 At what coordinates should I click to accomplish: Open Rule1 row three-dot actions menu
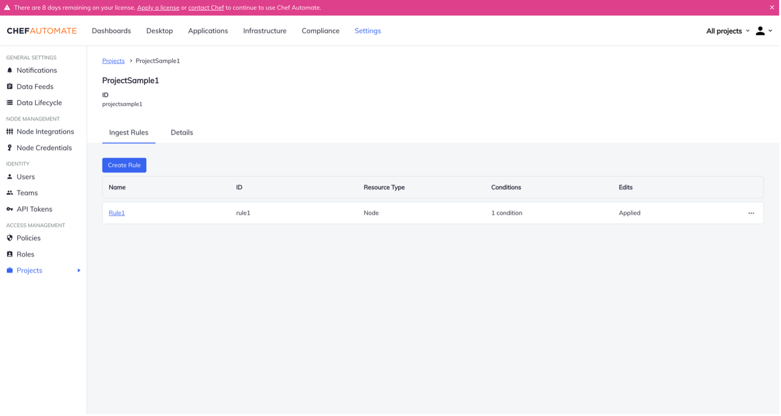coord(751,213)
